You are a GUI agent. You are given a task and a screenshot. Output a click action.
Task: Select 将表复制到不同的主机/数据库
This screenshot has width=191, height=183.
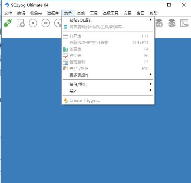108,27
